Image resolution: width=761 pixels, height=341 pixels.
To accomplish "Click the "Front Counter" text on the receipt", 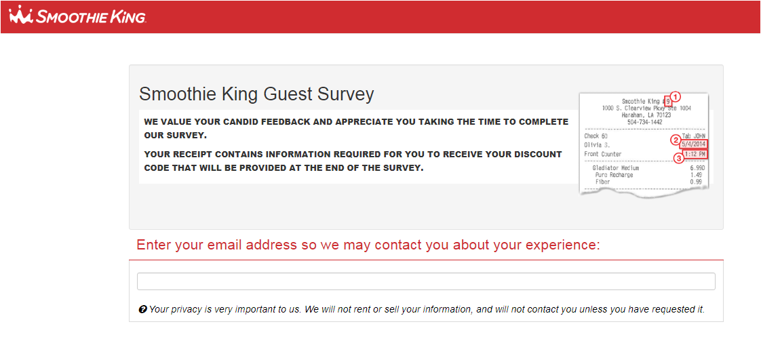I will 603,154.
